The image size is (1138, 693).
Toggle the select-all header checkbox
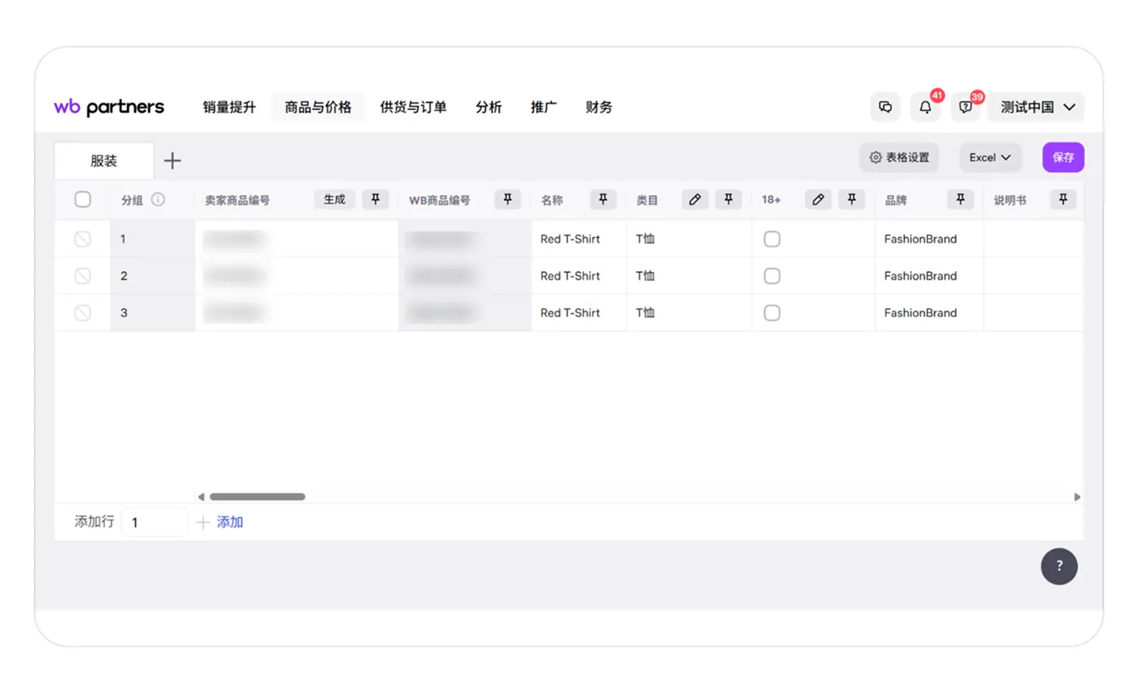[82, 200]
